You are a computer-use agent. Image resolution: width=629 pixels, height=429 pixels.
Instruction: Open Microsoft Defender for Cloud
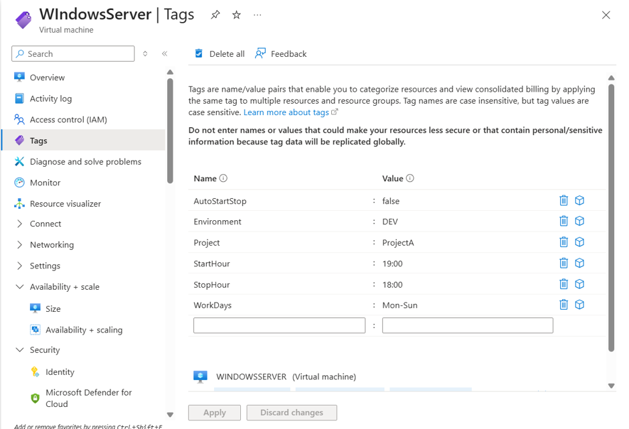coord(88,398)
